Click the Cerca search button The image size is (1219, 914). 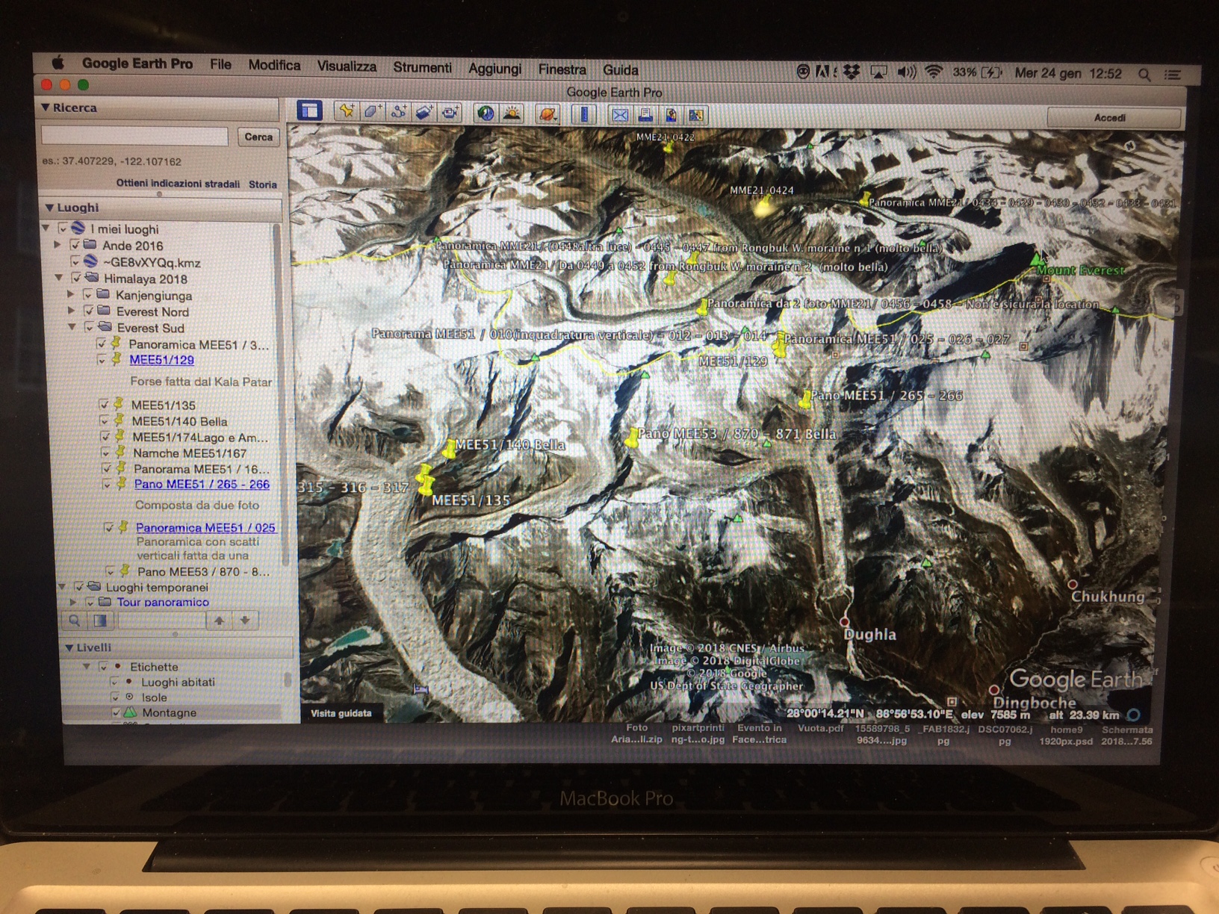pos(258,137)
